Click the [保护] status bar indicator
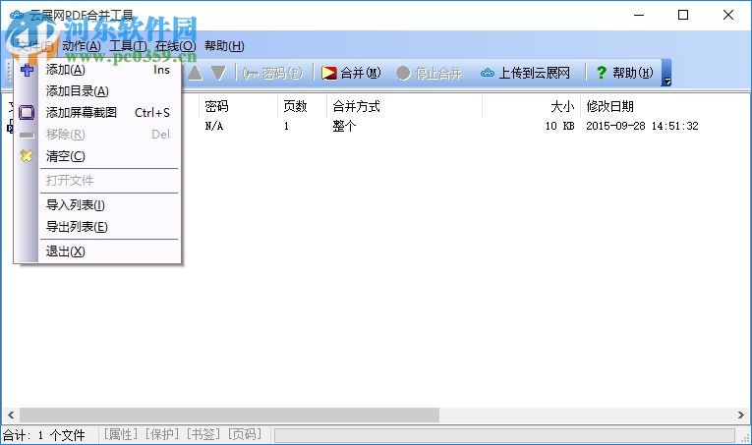Image resolution: width=752 pixels, height=445 pixels. click(162, 434)
